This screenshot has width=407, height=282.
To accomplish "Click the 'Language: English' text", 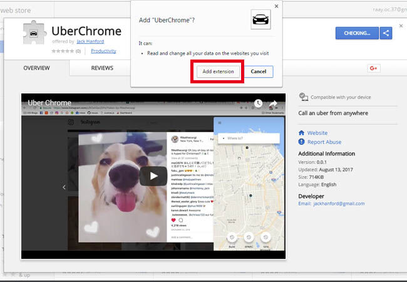I will coord(317,185).
